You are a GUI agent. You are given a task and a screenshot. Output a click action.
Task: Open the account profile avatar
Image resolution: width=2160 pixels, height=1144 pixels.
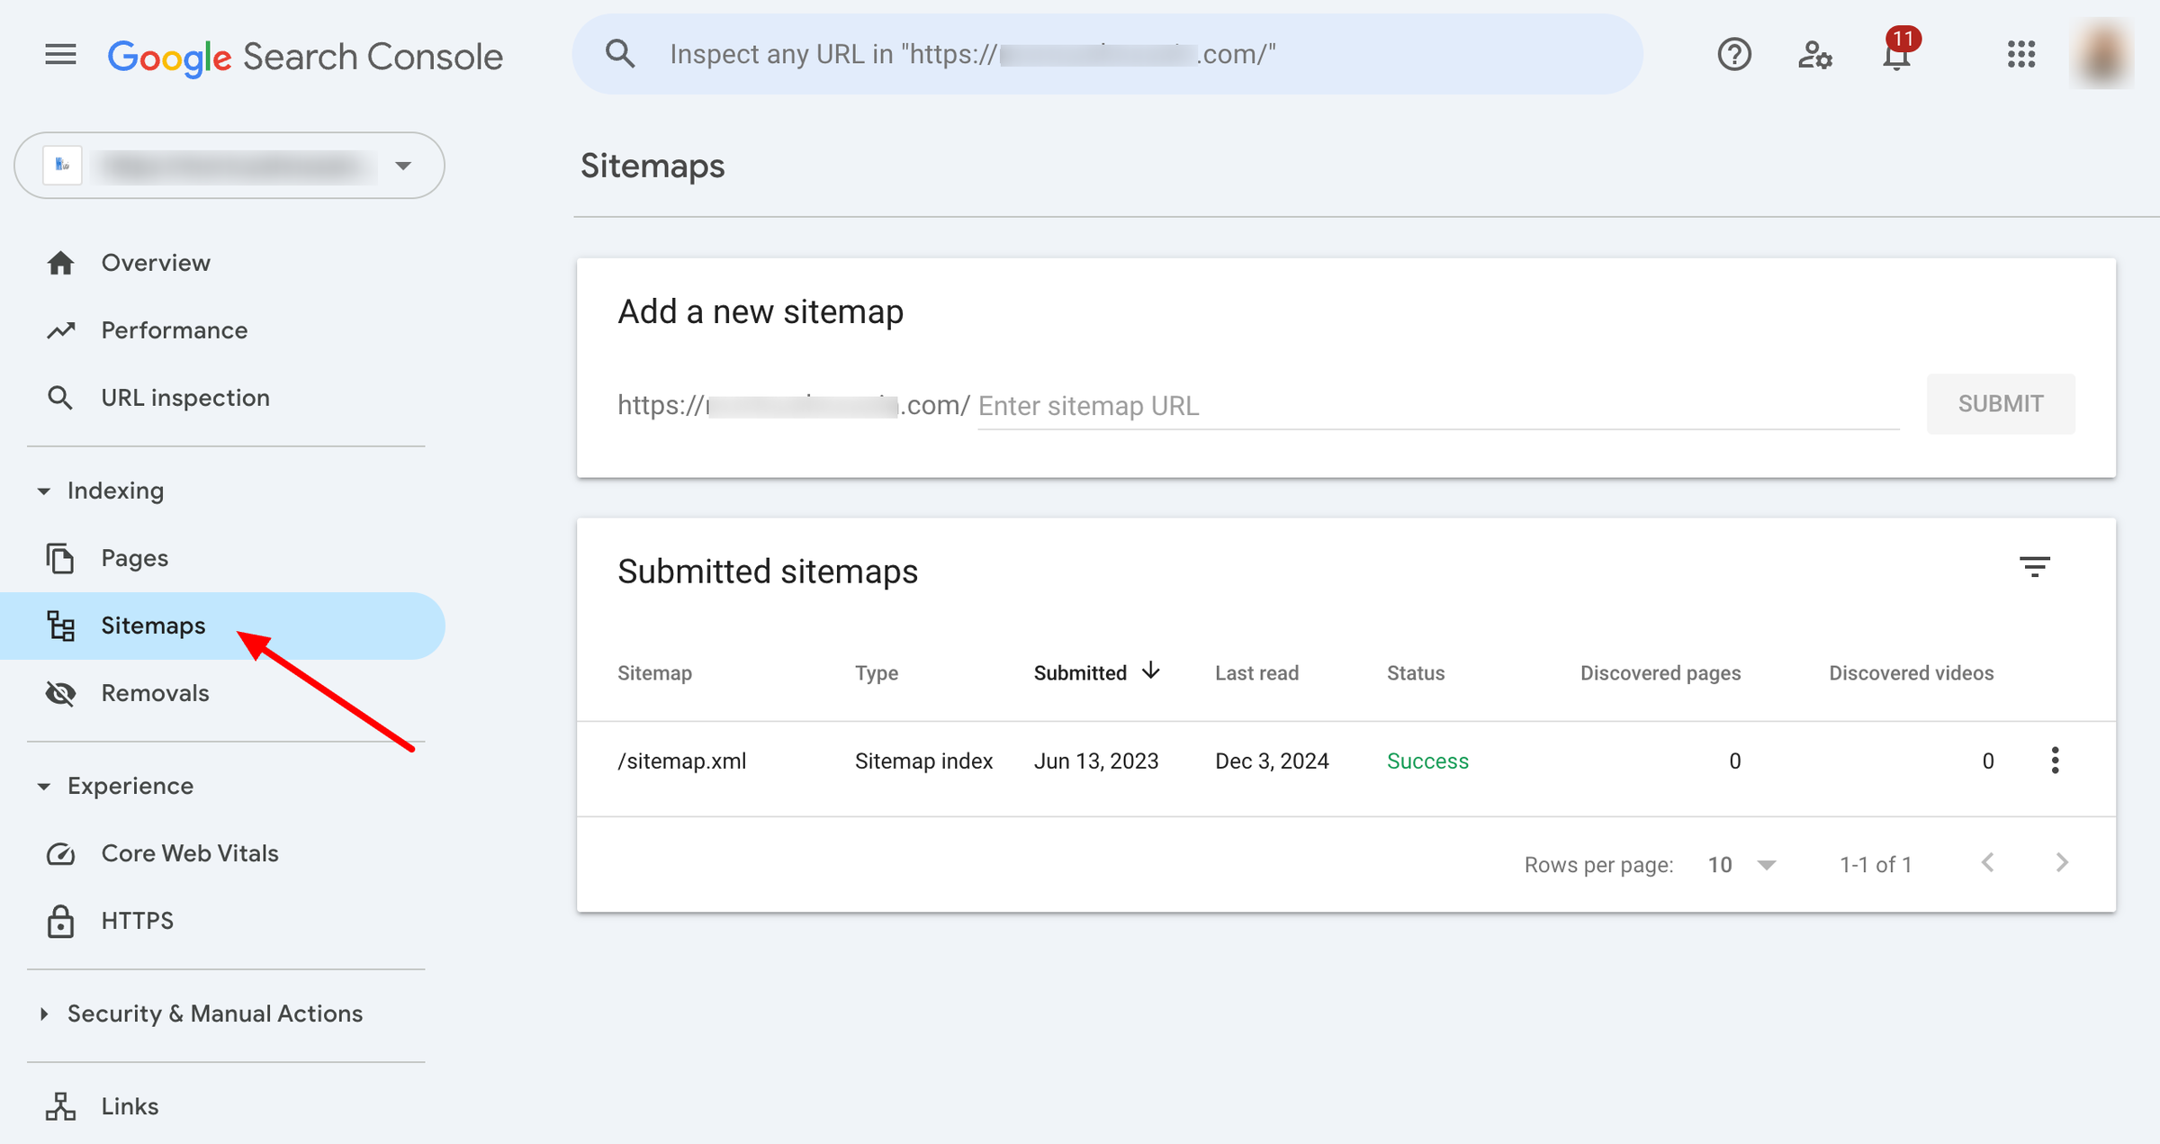point(2102,54)
